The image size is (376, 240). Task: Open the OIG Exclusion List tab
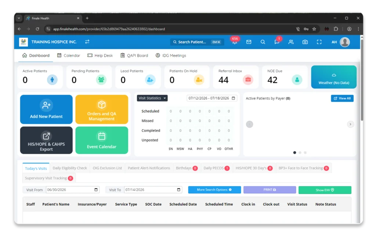click(107, 168)
